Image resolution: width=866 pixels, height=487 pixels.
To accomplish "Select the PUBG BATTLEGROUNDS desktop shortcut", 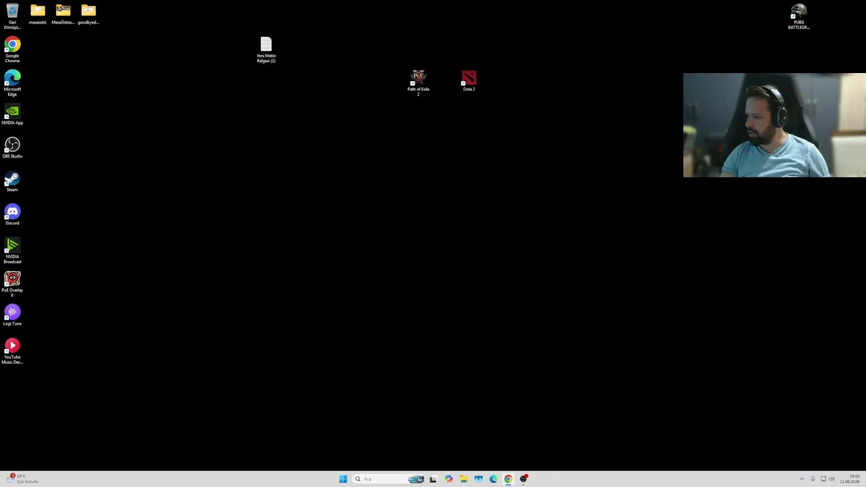I will click(x=798, y=17).
